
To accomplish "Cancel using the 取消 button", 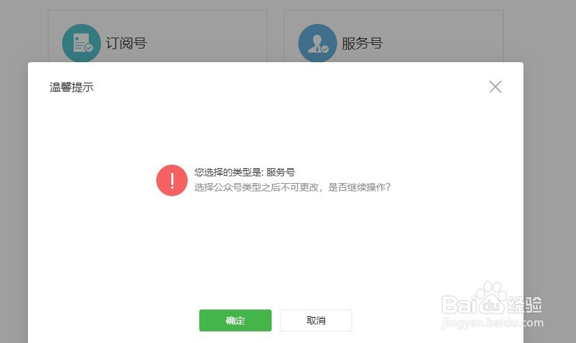I will click(x=315, y=320).
